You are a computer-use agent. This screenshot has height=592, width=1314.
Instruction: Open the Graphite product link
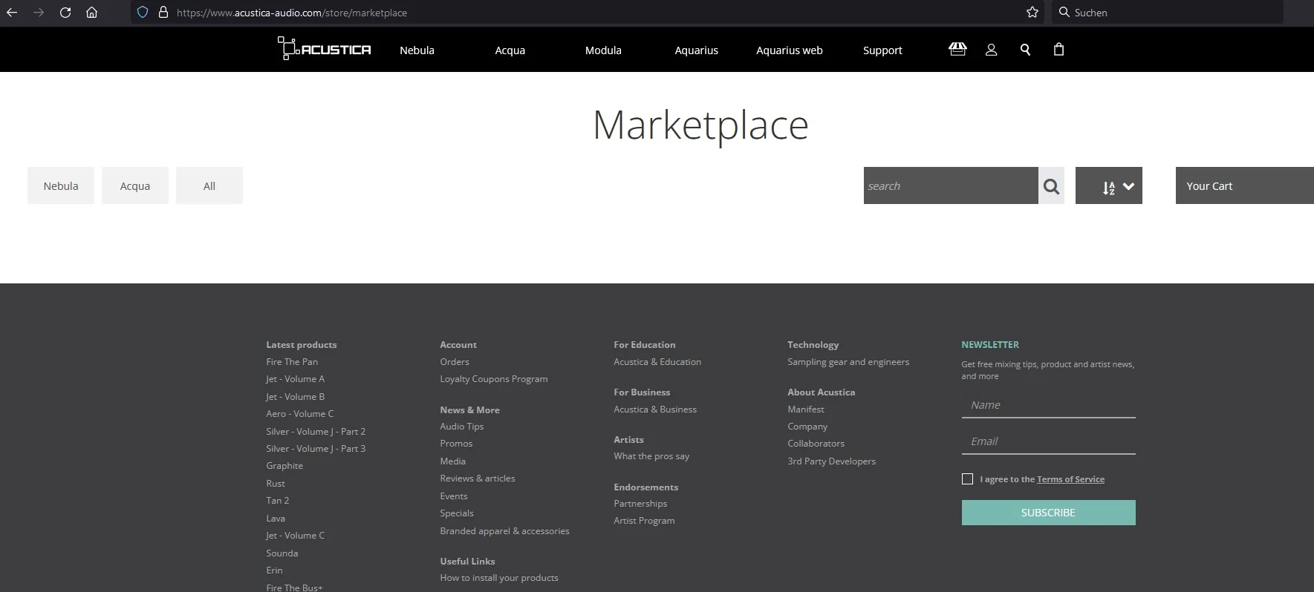pos(284,466)
